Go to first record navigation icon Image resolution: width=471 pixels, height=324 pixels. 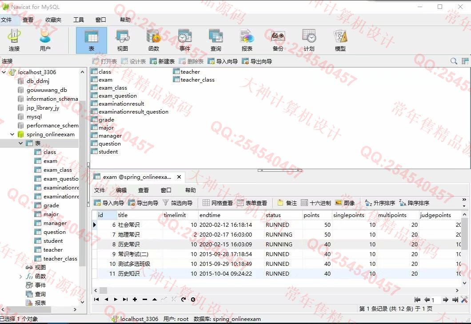coord(96,300)
